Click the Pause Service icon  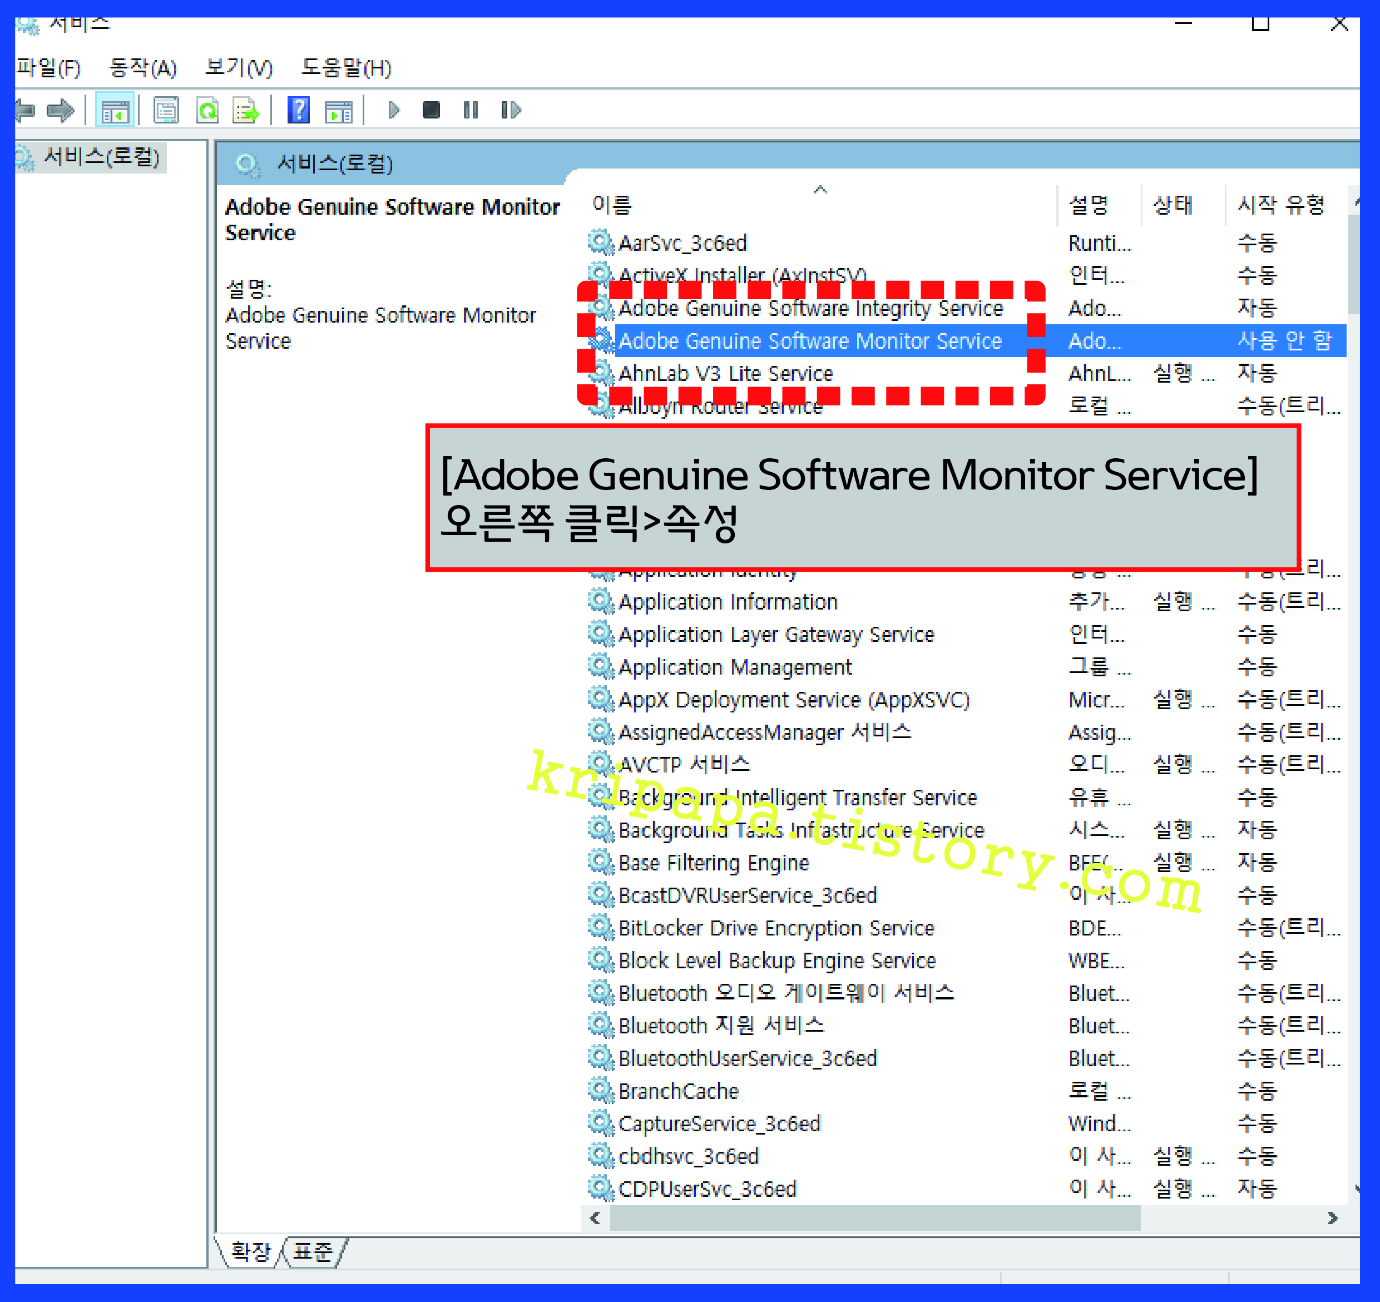pyautogui.click(x=471, y=110)
